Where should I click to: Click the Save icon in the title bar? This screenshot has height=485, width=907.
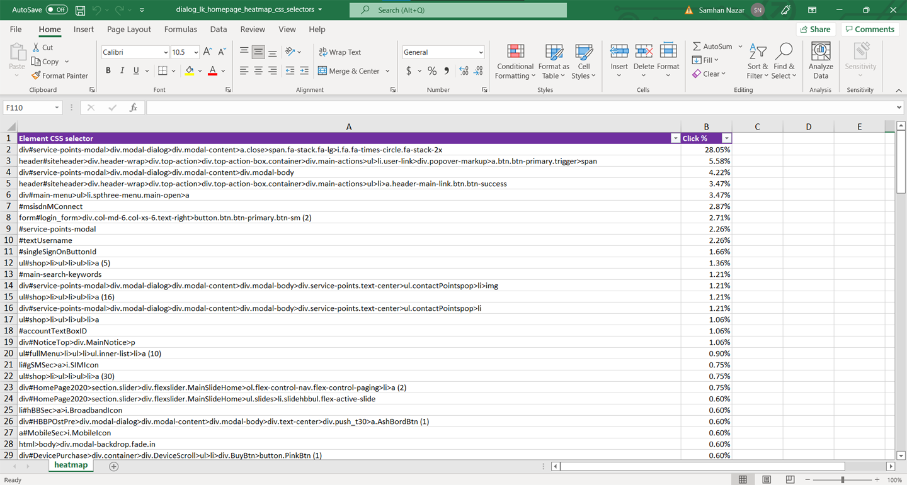click(81, 10)
